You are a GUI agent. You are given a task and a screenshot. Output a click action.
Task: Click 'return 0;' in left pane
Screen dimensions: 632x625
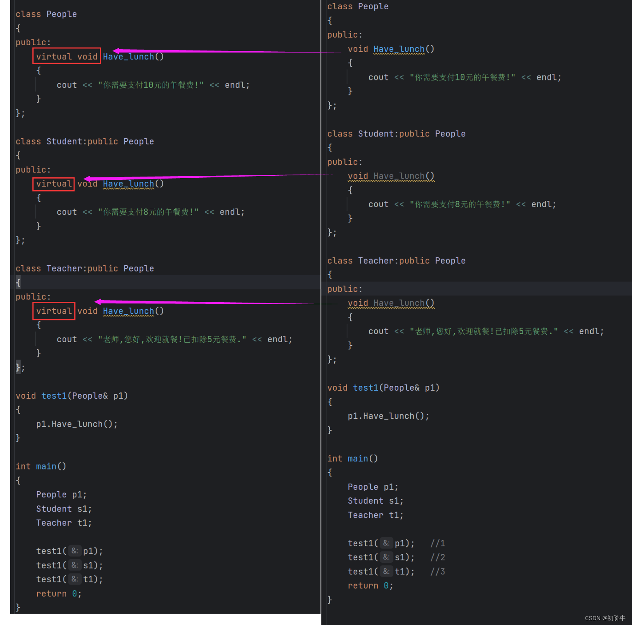click(59, 594)
